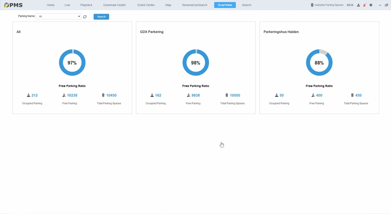391x214 pixels.
Task: Click the blue Search button
Action: point(101,17)
